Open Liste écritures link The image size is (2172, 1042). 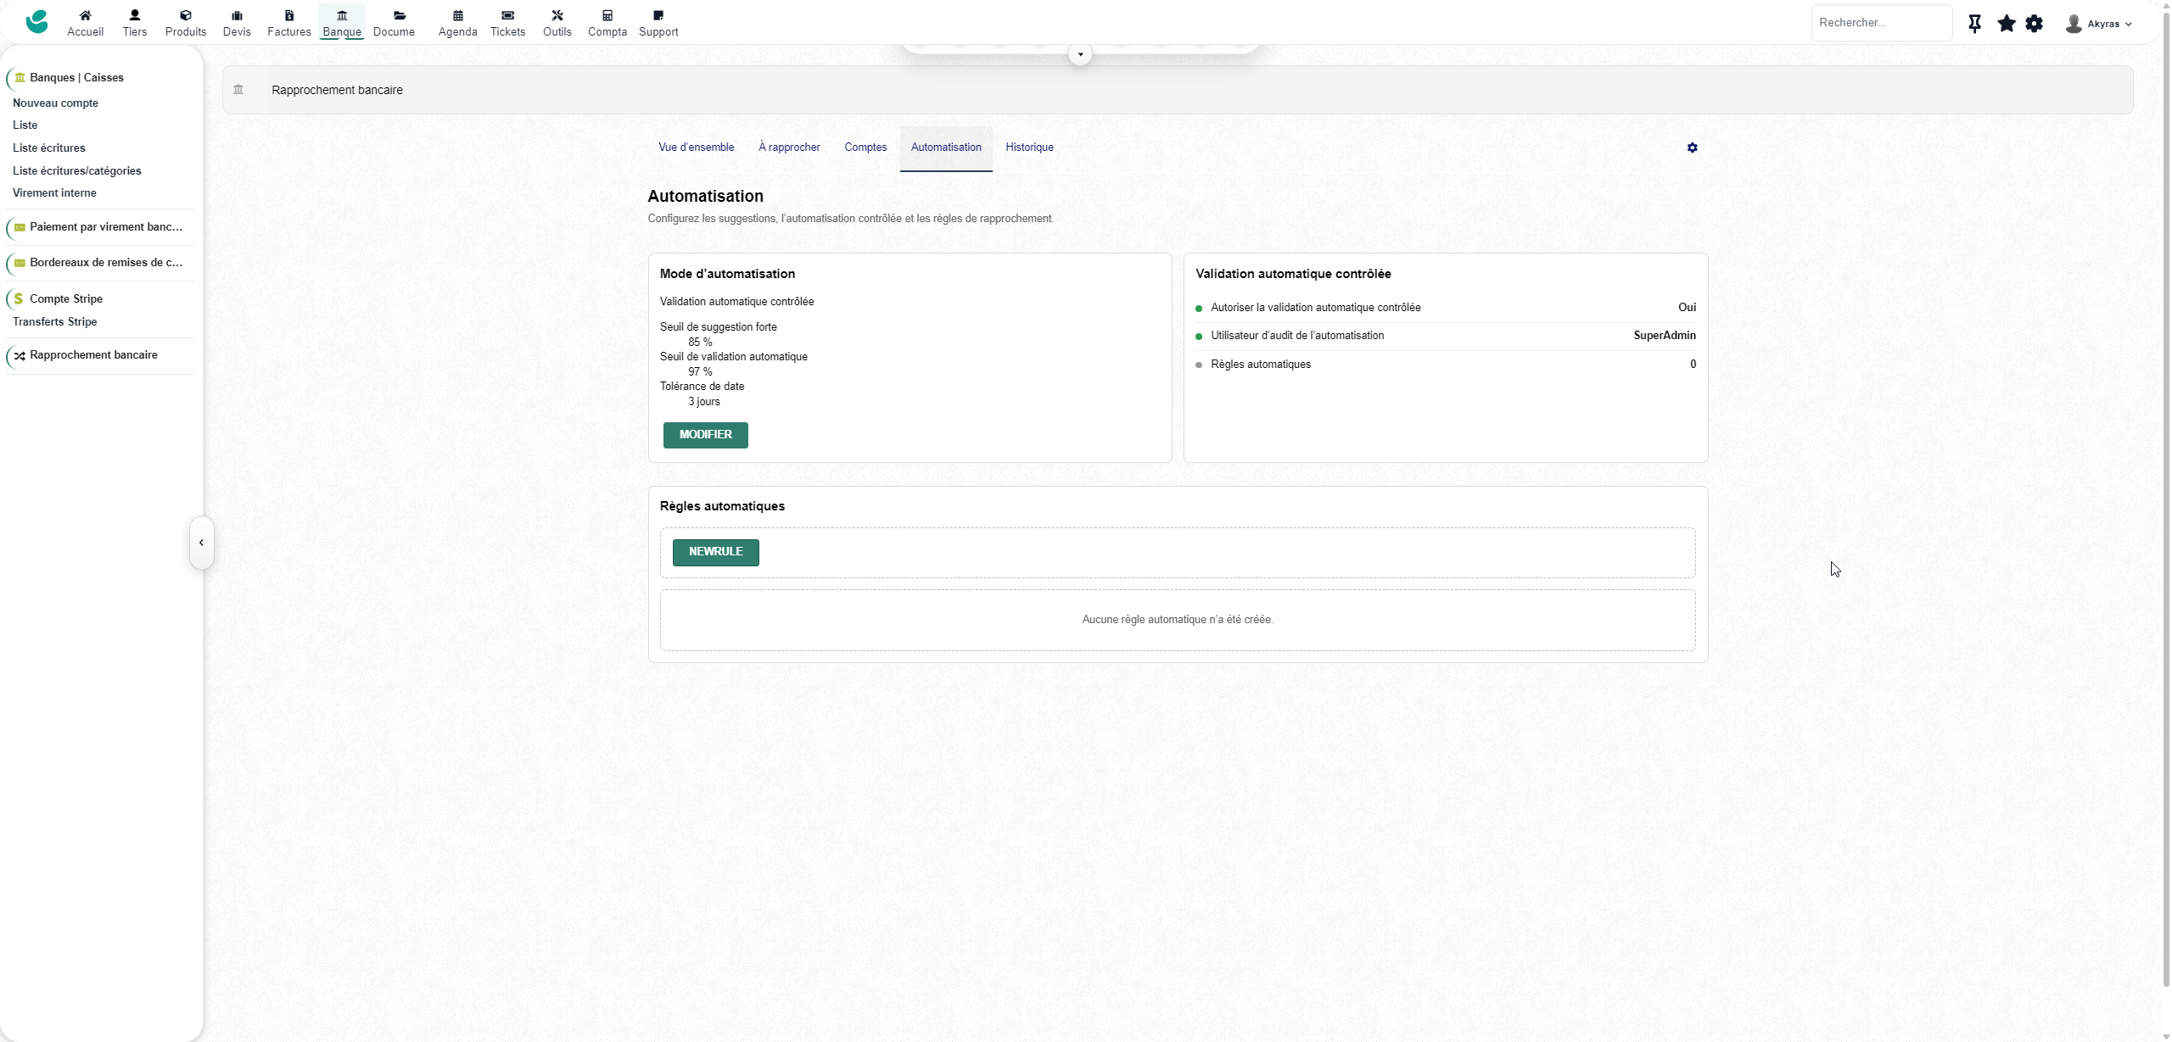[48, 148]
